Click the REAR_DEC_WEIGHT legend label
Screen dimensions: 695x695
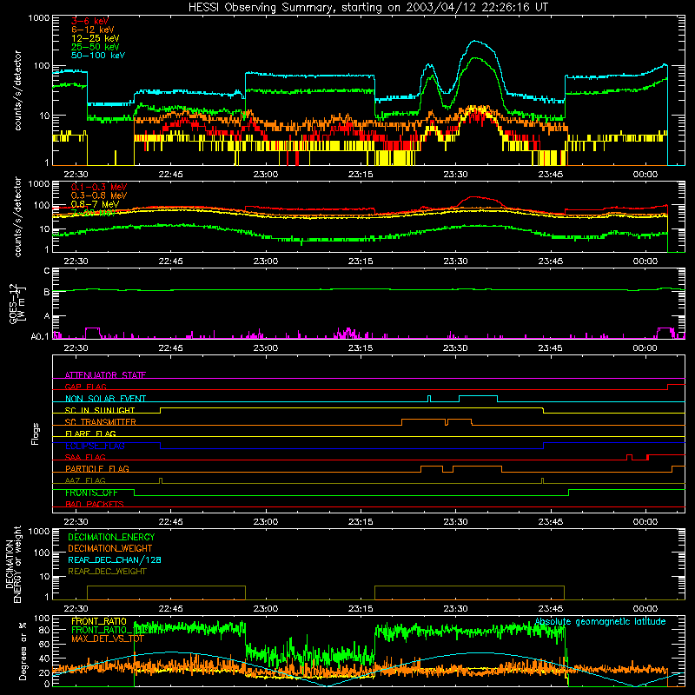107,572
